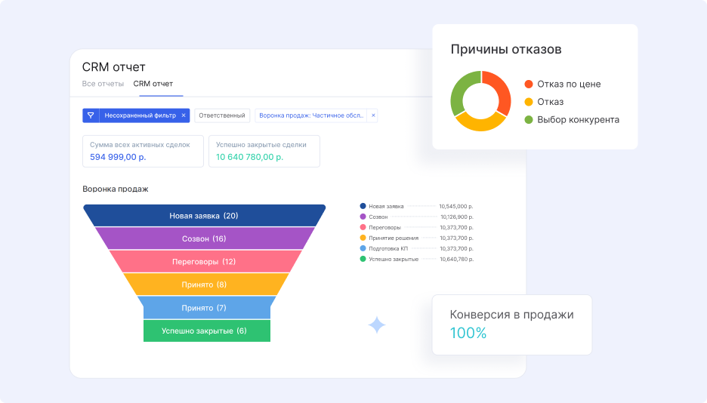Switch to the Все отчеты tab
The height and width of the screenshot is (403, 707).
[103, 84]
